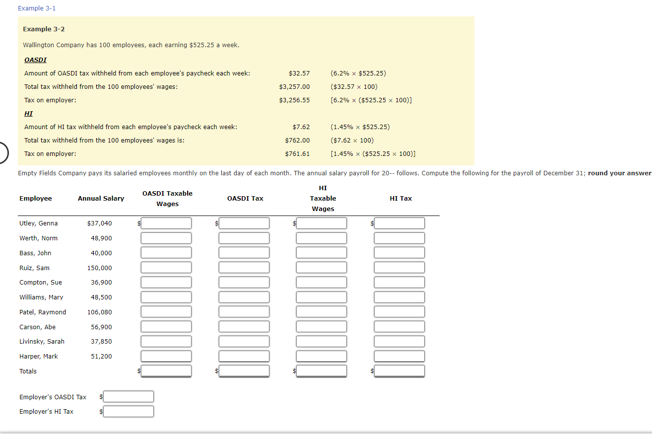
Task: Focus HI Taxable Wages input for Livinsky, Sarah
Action: click(x=322, y=342)
